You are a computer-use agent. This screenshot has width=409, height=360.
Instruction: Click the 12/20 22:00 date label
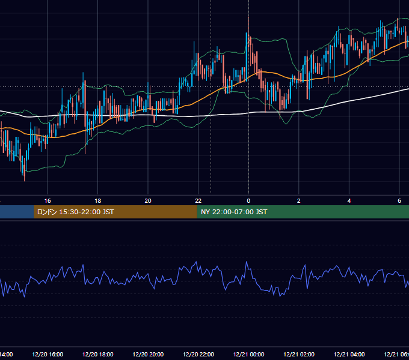[x=198, y=354]
